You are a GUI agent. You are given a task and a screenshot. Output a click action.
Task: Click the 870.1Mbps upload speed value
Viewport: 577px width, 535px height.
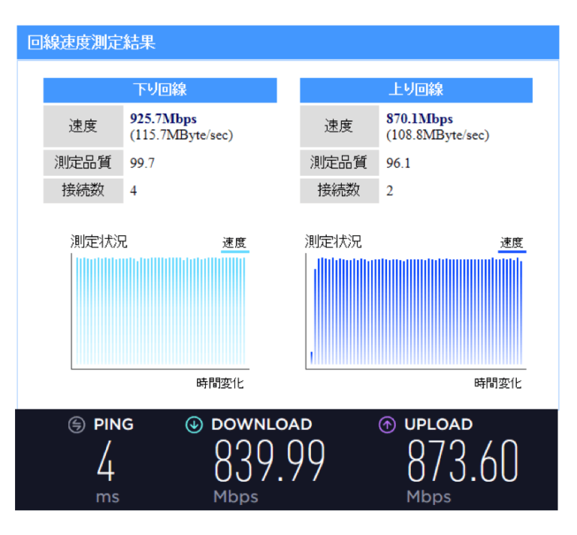420,119
